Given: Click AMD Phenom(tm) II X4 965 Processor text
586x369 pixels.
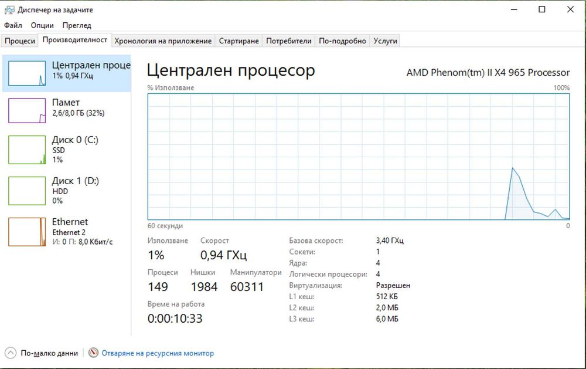Looking at the screenshot, I should click(x=488, y=73).
